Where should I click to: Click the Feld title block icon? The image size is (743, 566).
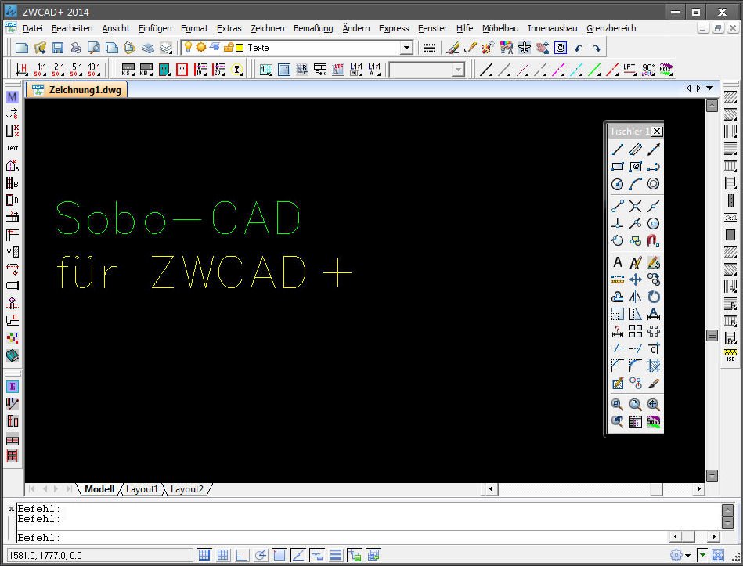(320, 70)
